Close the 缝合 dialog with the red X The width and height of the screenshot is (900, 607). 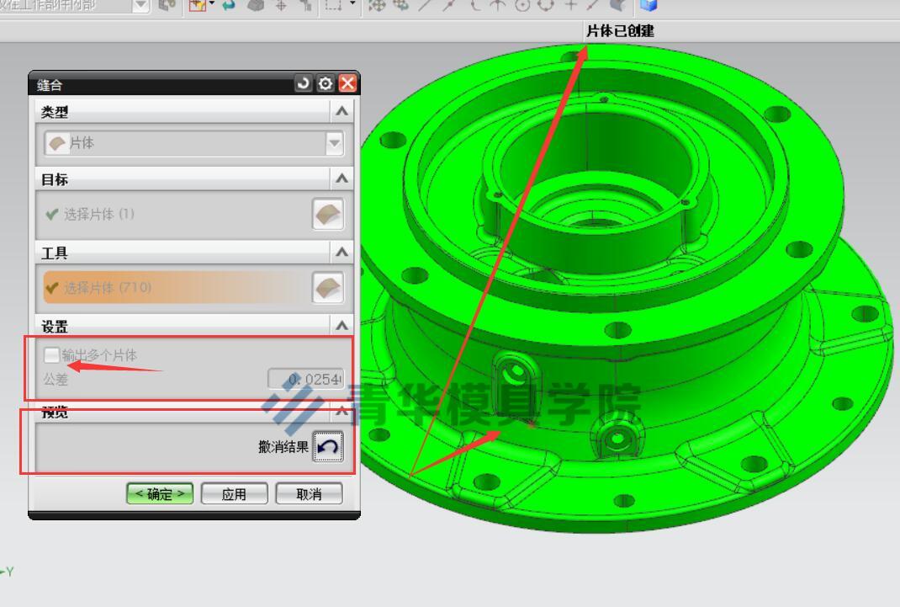tap(348, 84)
